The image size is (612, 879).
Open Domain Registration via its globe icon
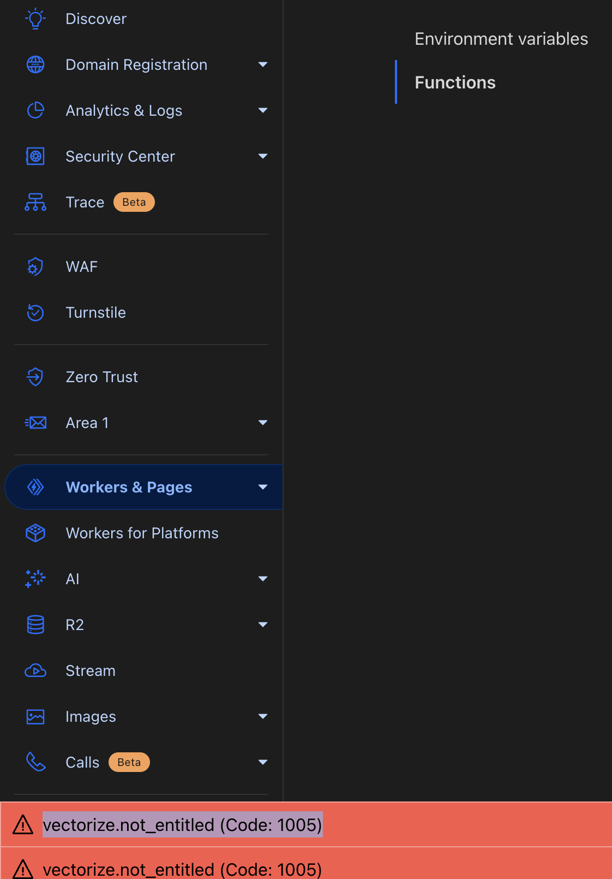(34, 64)
